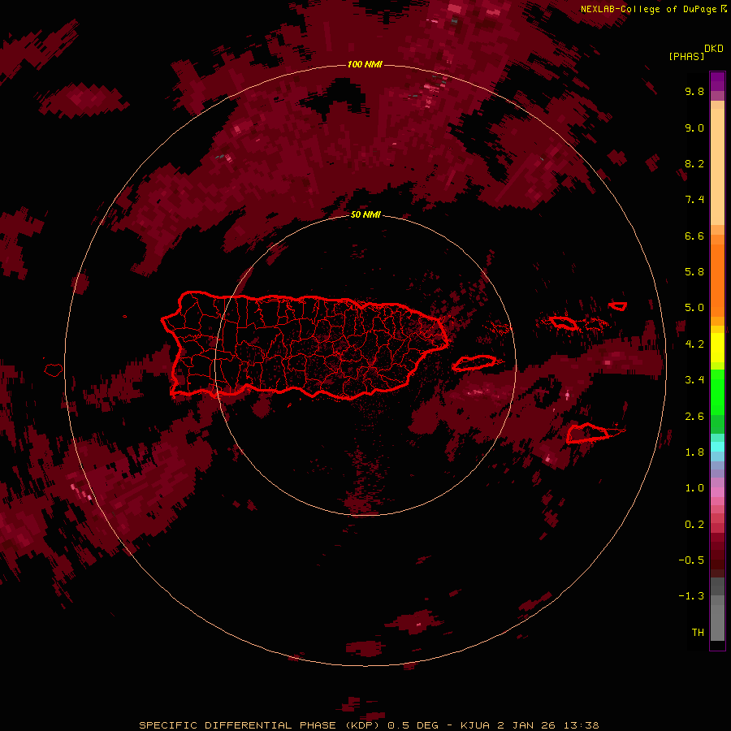The height and width of the screenshot is (731, 731).
Task: Select the 1.8 value on color scale
Action: pyautogui.click(x=694, y=452)
